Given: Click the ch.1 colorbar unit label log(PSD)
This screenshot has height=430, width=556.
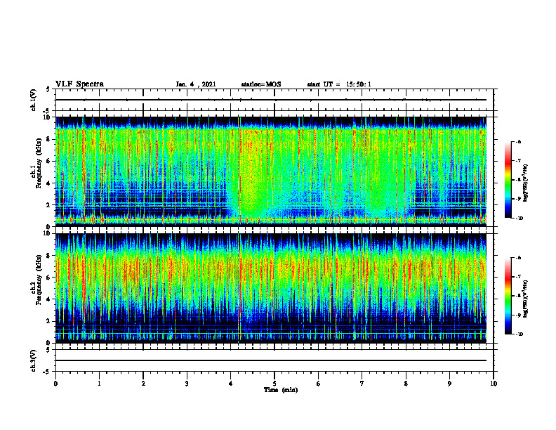Looking at the screenshot, I should pos(526,183).
